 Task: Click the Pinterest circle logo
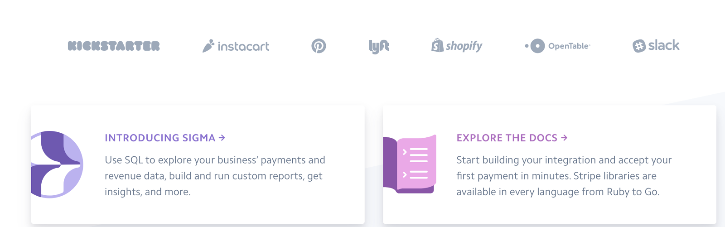pos(319,46)
